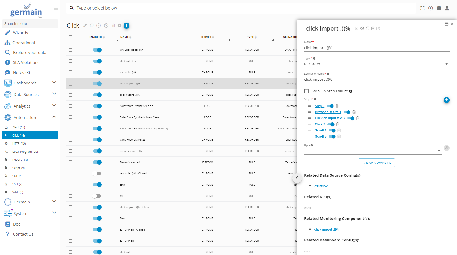The width and height of the screenshot is (457, 255).
Task: Click the save icon in details panel header
Action: [x=357, y=28]
